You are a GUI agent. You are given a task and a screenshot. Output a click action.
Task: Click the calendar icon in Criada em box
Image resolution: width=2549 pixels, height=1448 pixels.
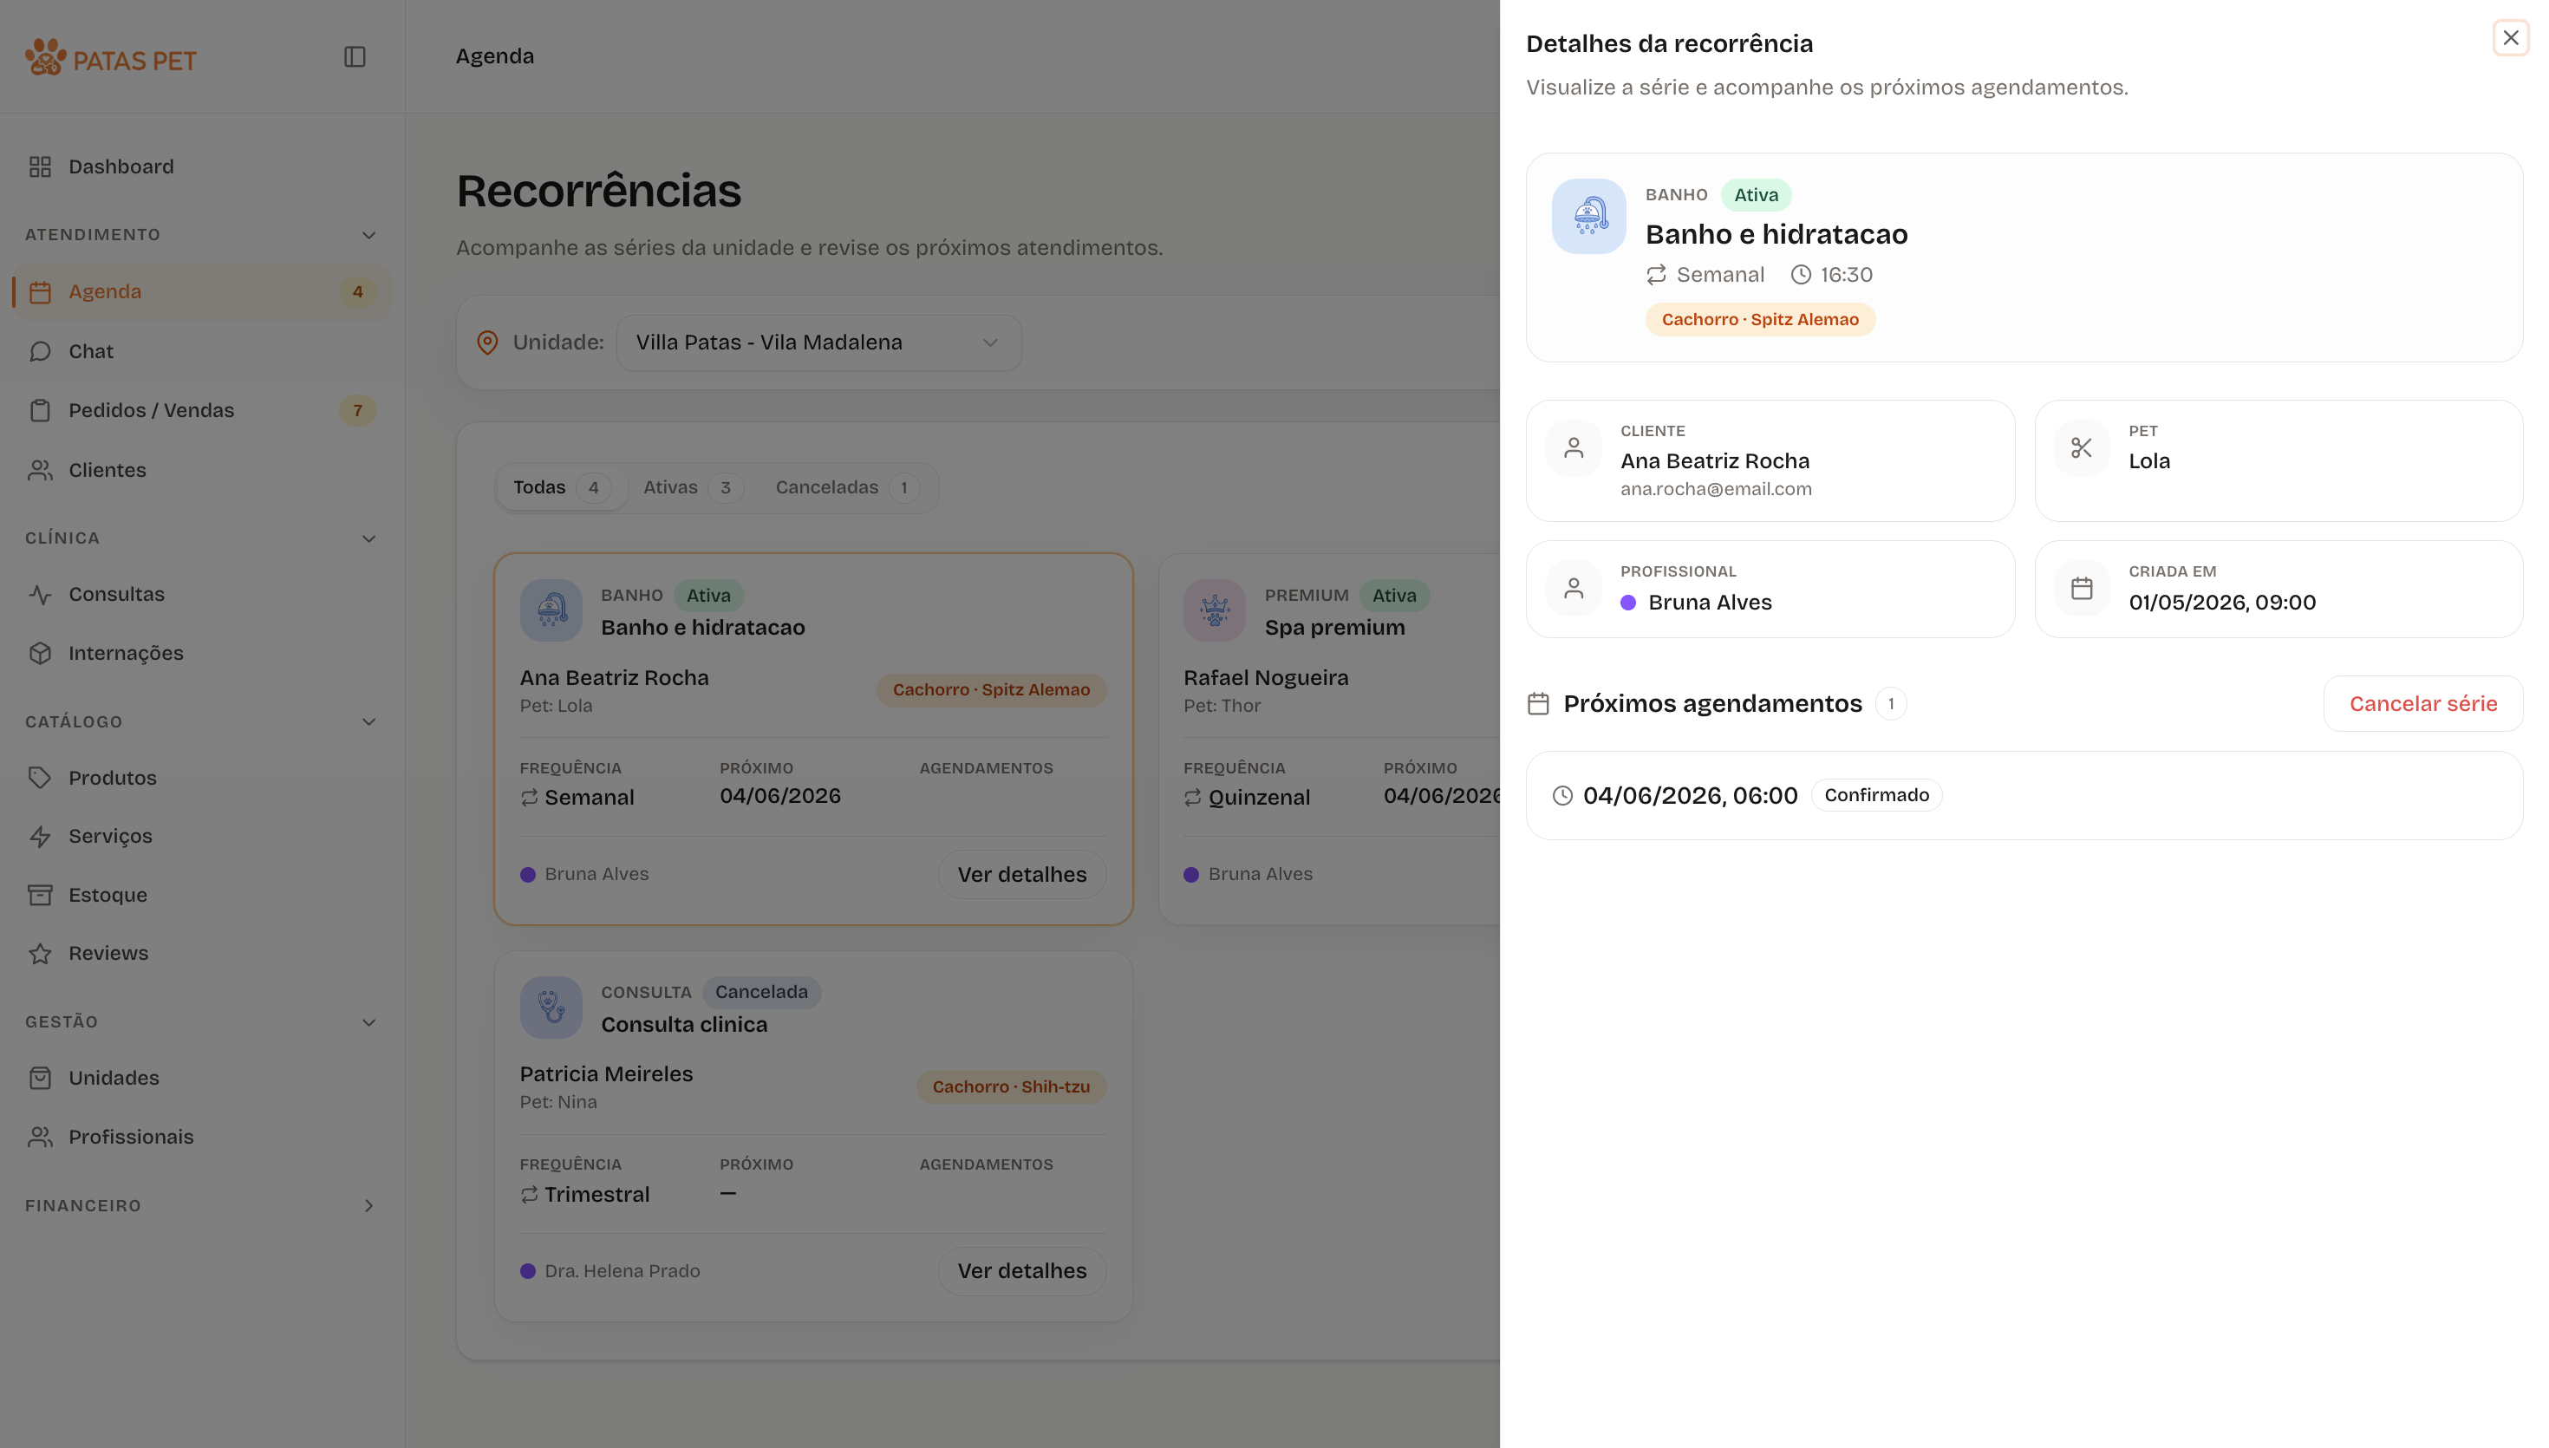click(2082, 589)
